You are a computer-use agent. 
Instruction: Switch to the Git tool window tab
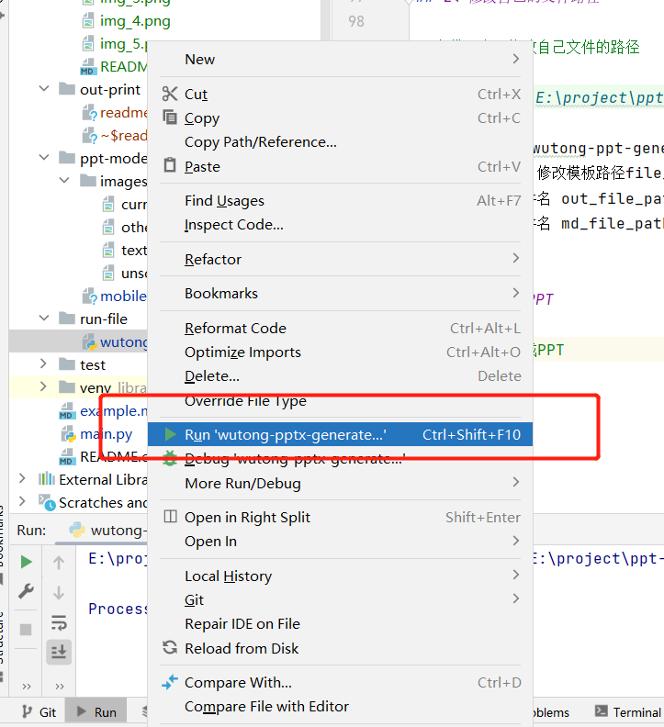click(39, 711)
